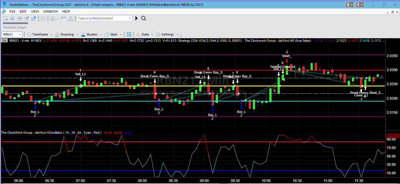Image resolution: width=400 pixels, height=184 pixels.
Task: Click the 10:00 time axis label
Action: [x=266, y=181]
